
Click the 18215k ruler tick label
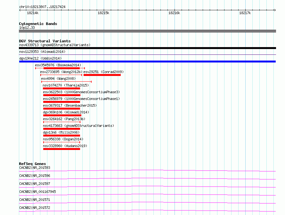103,13
